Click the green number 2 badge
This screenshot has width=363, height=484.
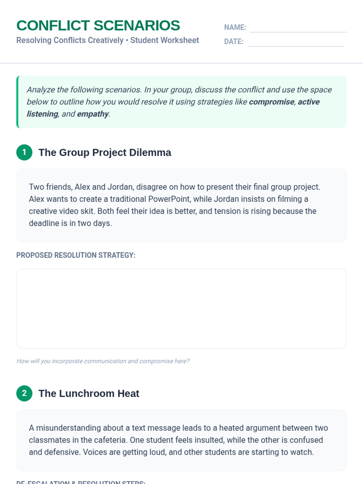[24, 393]
